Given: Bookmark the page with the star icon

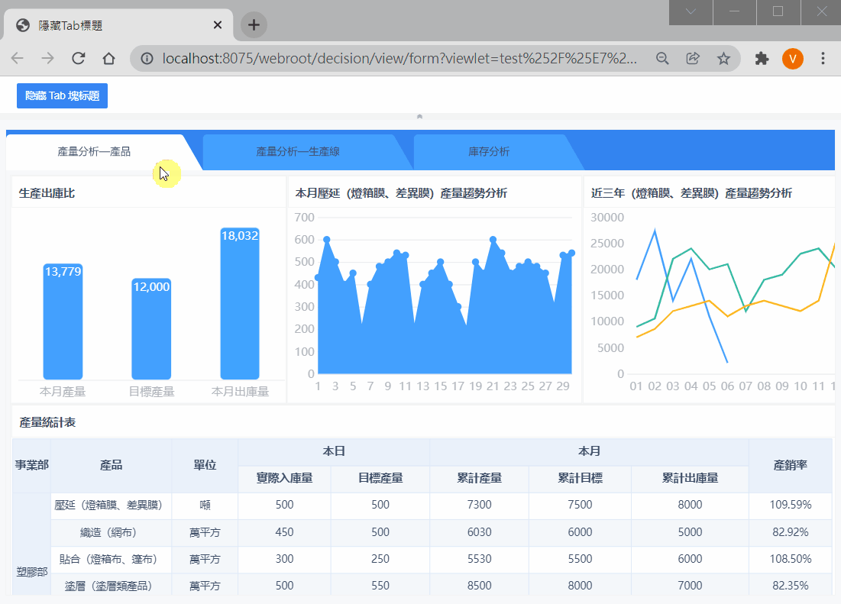Looking at the screenshot, I should [723, 58].
